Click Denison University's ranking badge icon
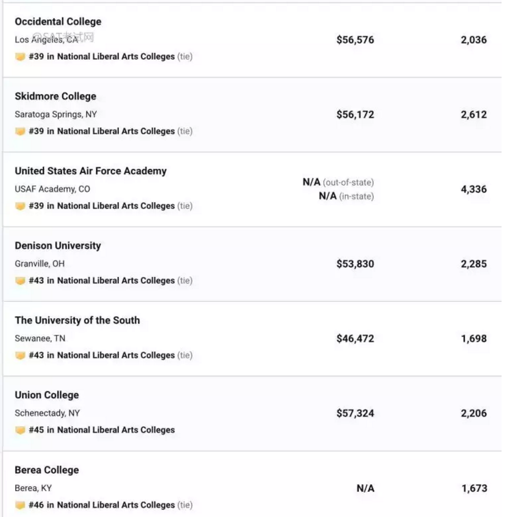The image size is (516, 517). pyautogui.click(x=20, y=281)
